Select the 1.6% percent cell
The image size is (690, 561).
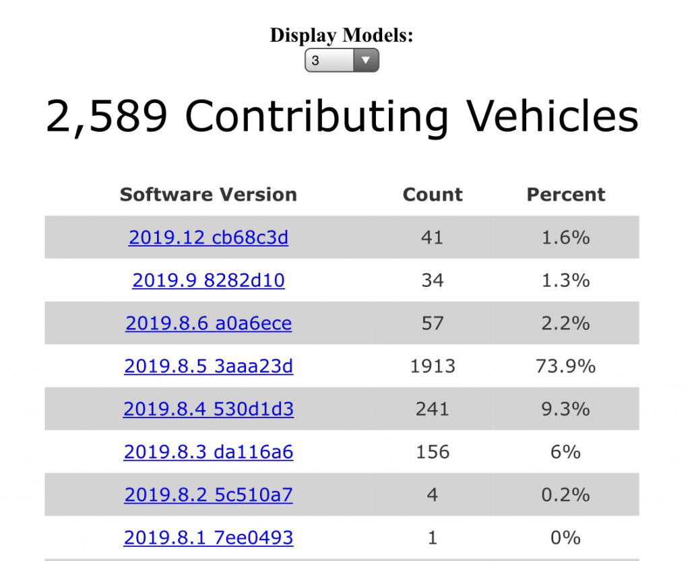click(x=566, y=238)
